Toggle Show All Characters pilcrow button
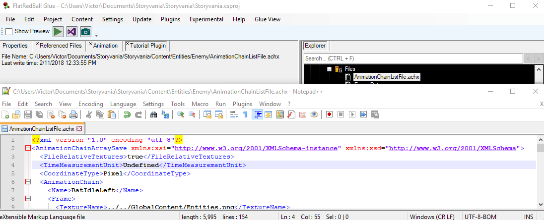The image size is (544, 220). pos(245,114)
